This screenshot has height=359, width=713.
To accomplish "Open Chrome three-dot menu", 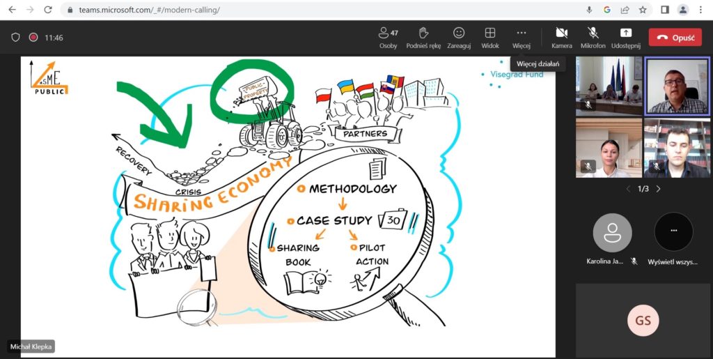I will coord(700,10).
